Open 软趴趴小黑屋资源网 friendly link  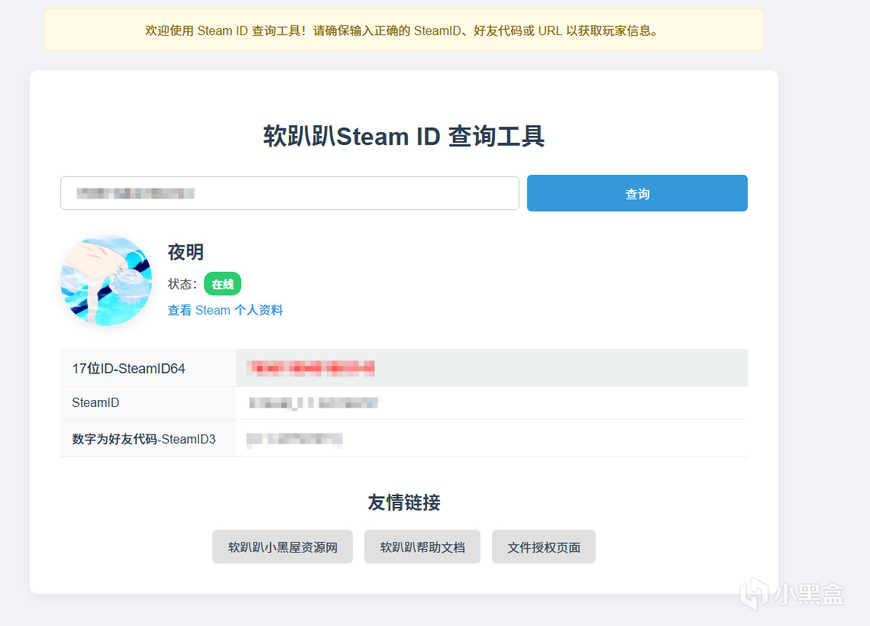pos(283,547)
